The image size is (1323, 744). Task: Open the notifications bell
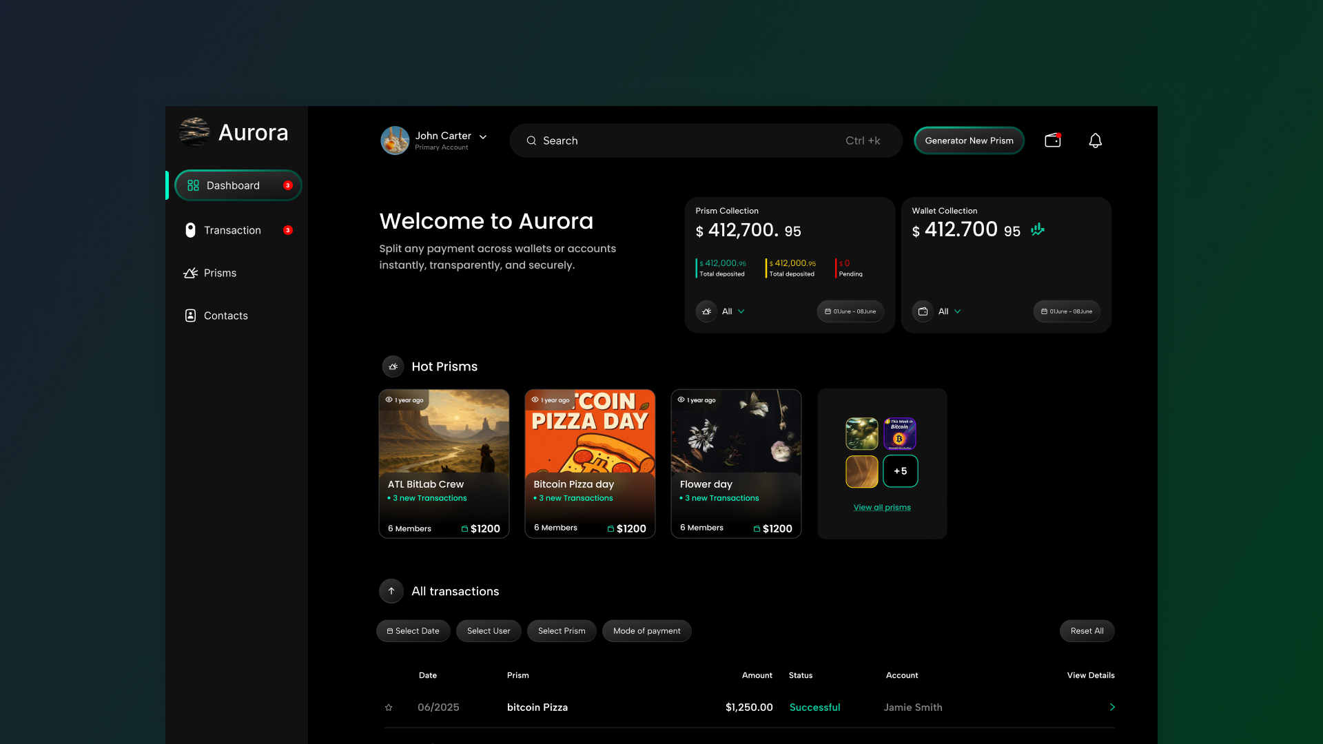(x=1095, y=141)
